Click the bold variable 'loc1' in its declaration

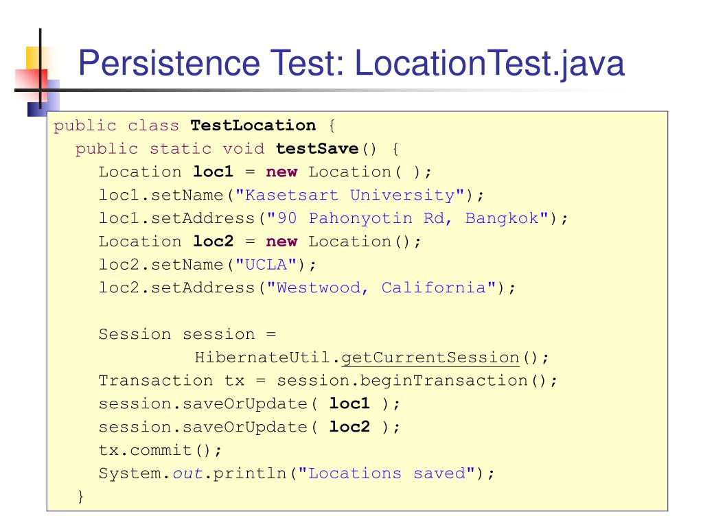tap(214, 172)
